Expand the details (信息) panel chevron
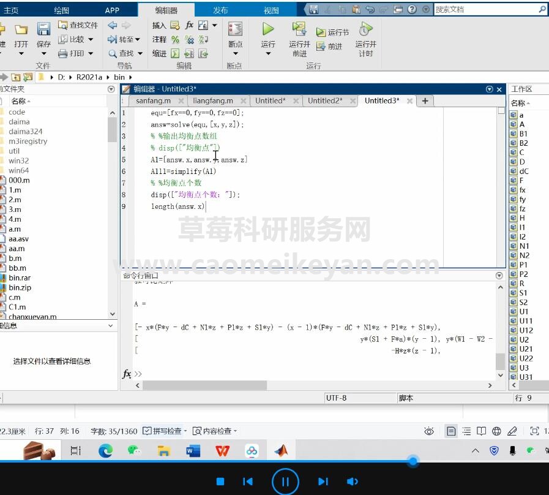Image resolution: width=549 pixels, height=495 pixels. point(111,326)
